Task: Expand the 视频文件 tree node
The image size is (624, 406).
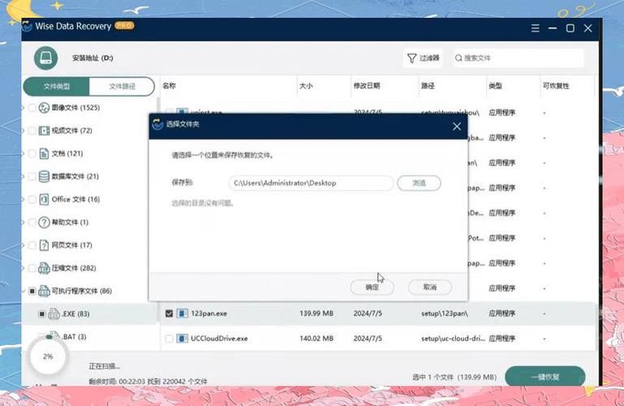Action: 23,131
